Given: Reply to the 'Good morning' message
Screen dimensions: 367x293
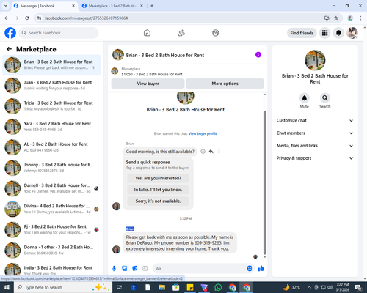Looking at the screenshot, I should pos(211,152).
